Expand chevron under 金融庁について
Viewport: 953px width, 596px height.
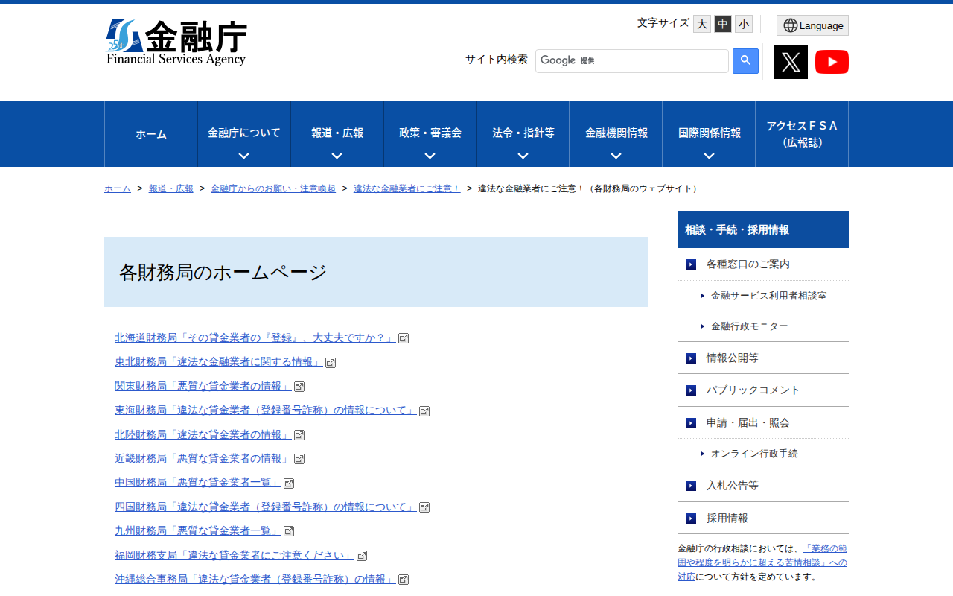click(x=244, y=156)
